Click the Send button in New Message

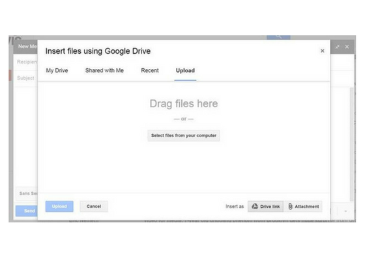[27, 211]
